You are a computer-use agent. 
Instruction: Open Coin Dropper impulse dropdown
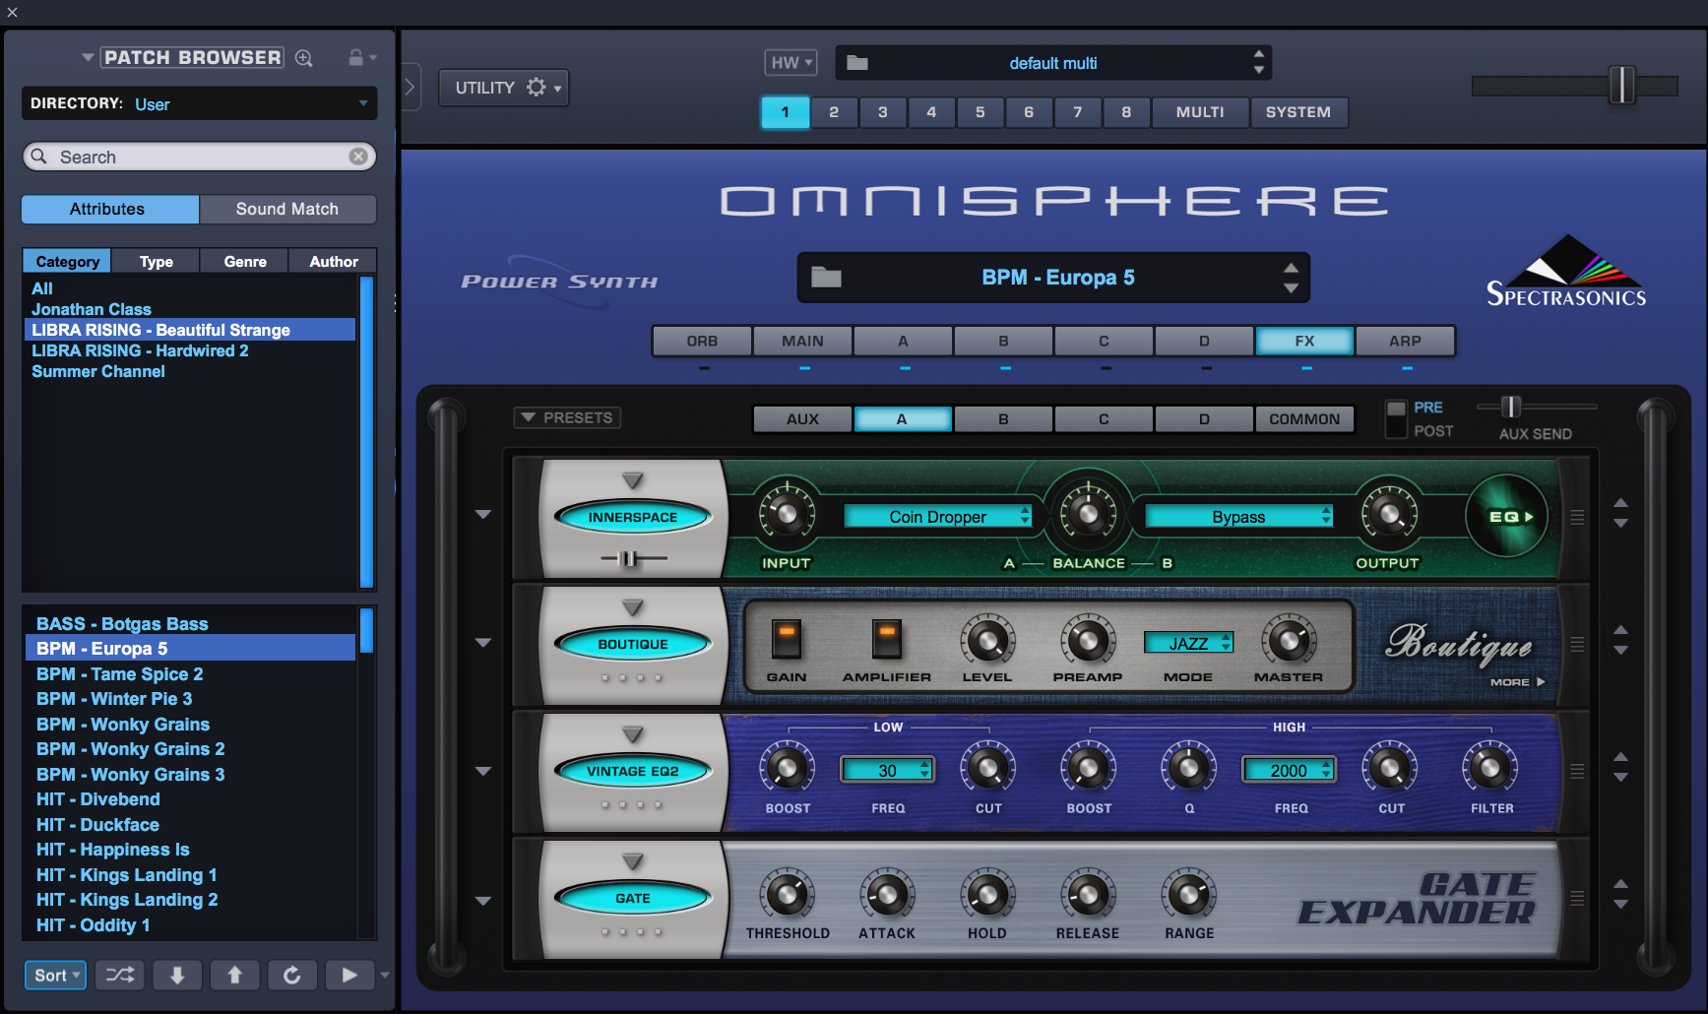pyautogui.click(x=937, y=517)
